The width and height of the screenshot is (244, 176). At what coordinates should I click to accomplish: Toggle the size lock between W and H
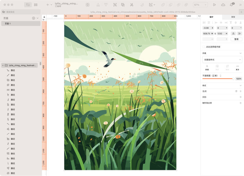click(x=215, y=33)
